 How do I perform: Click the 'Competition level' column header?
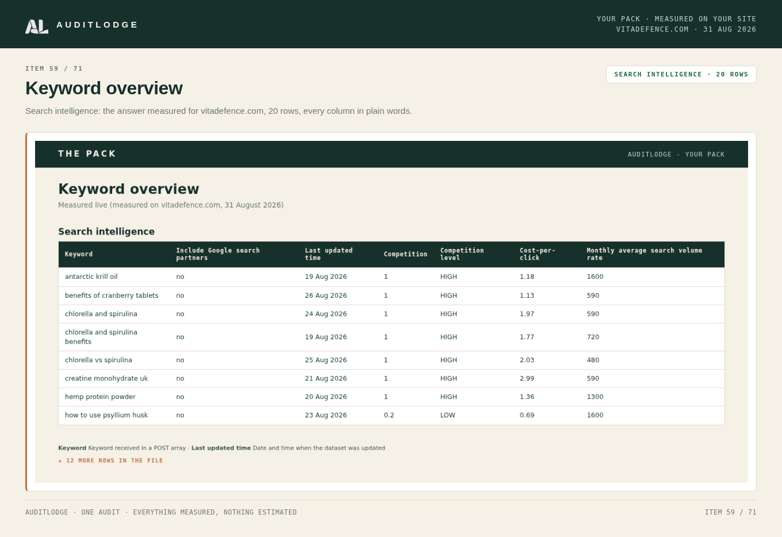462,254
